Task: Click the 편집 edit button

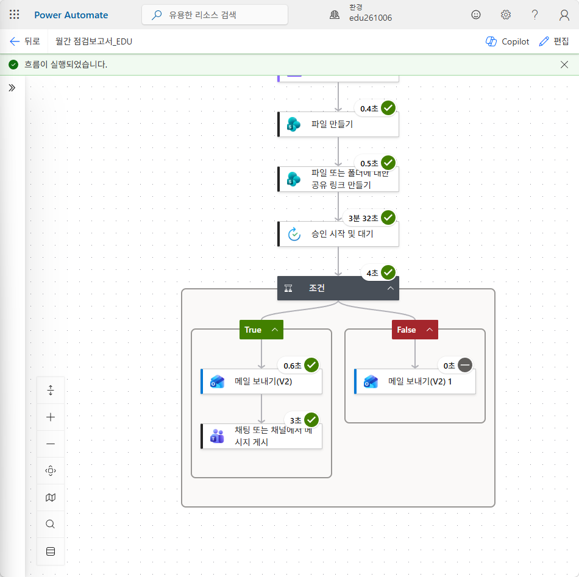Action: [554, 41]
